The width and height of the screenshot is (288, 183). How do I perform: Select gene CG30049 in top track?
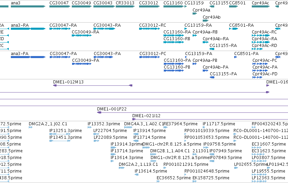82,6
